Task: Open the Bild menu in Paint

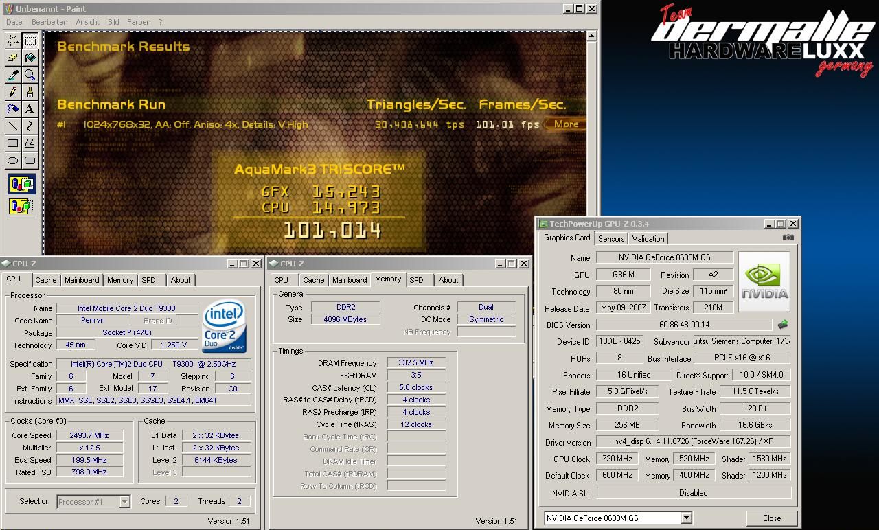Action: [113, 22]
